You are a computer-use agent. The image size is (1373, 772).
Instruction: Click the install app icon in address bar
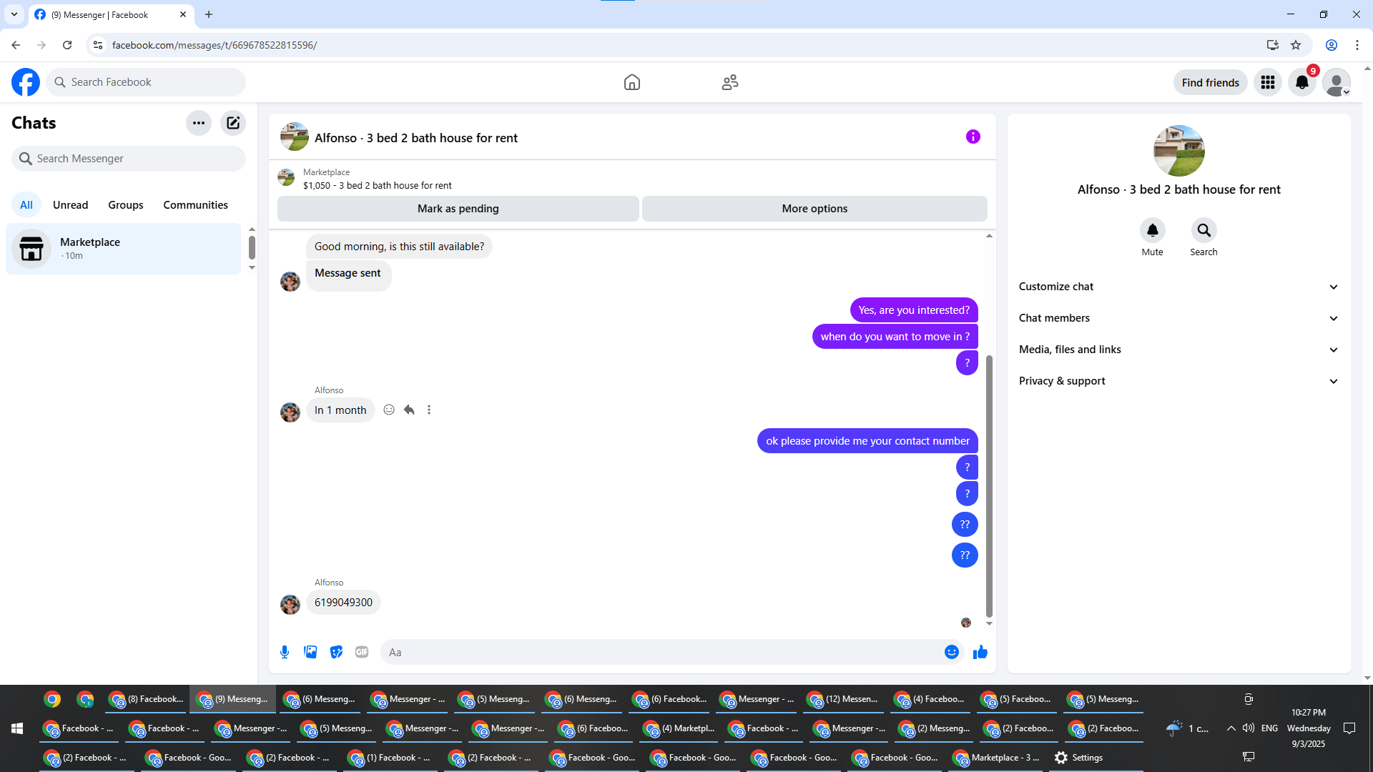1273,45
